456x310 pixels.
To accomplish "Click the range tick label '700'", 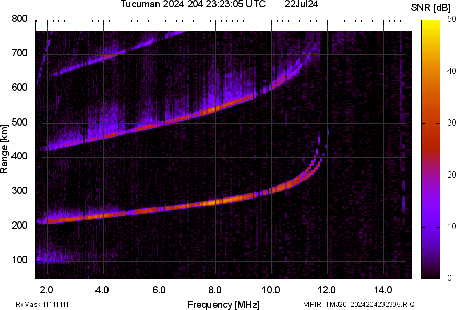I will [x=19, y=53].
